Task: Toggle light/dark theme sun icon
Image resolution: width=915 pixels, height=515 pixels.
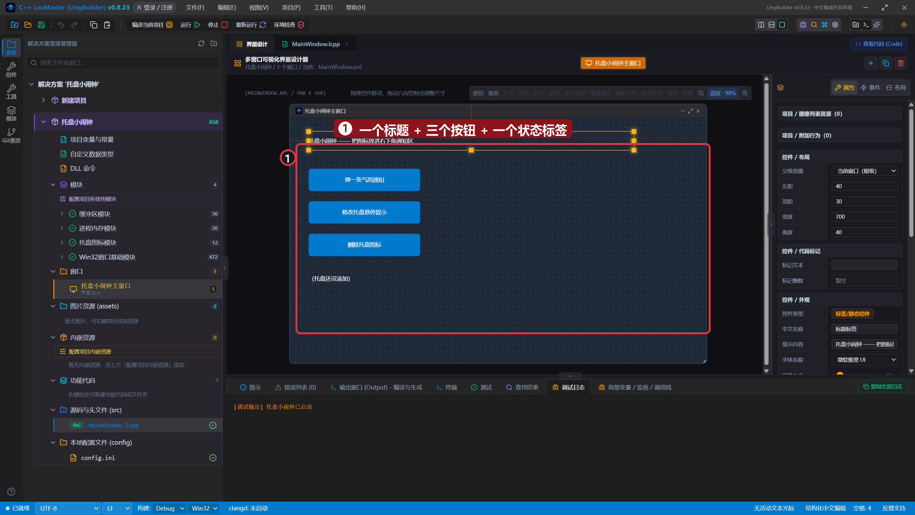Action: [x=904, y=25]
